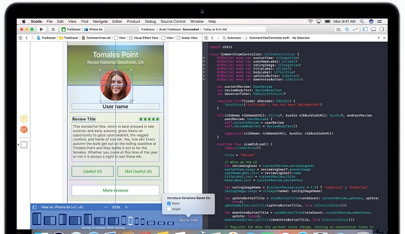Click the Vary for Traits button
The image size is (405, 234).
(x=189, y=220)
